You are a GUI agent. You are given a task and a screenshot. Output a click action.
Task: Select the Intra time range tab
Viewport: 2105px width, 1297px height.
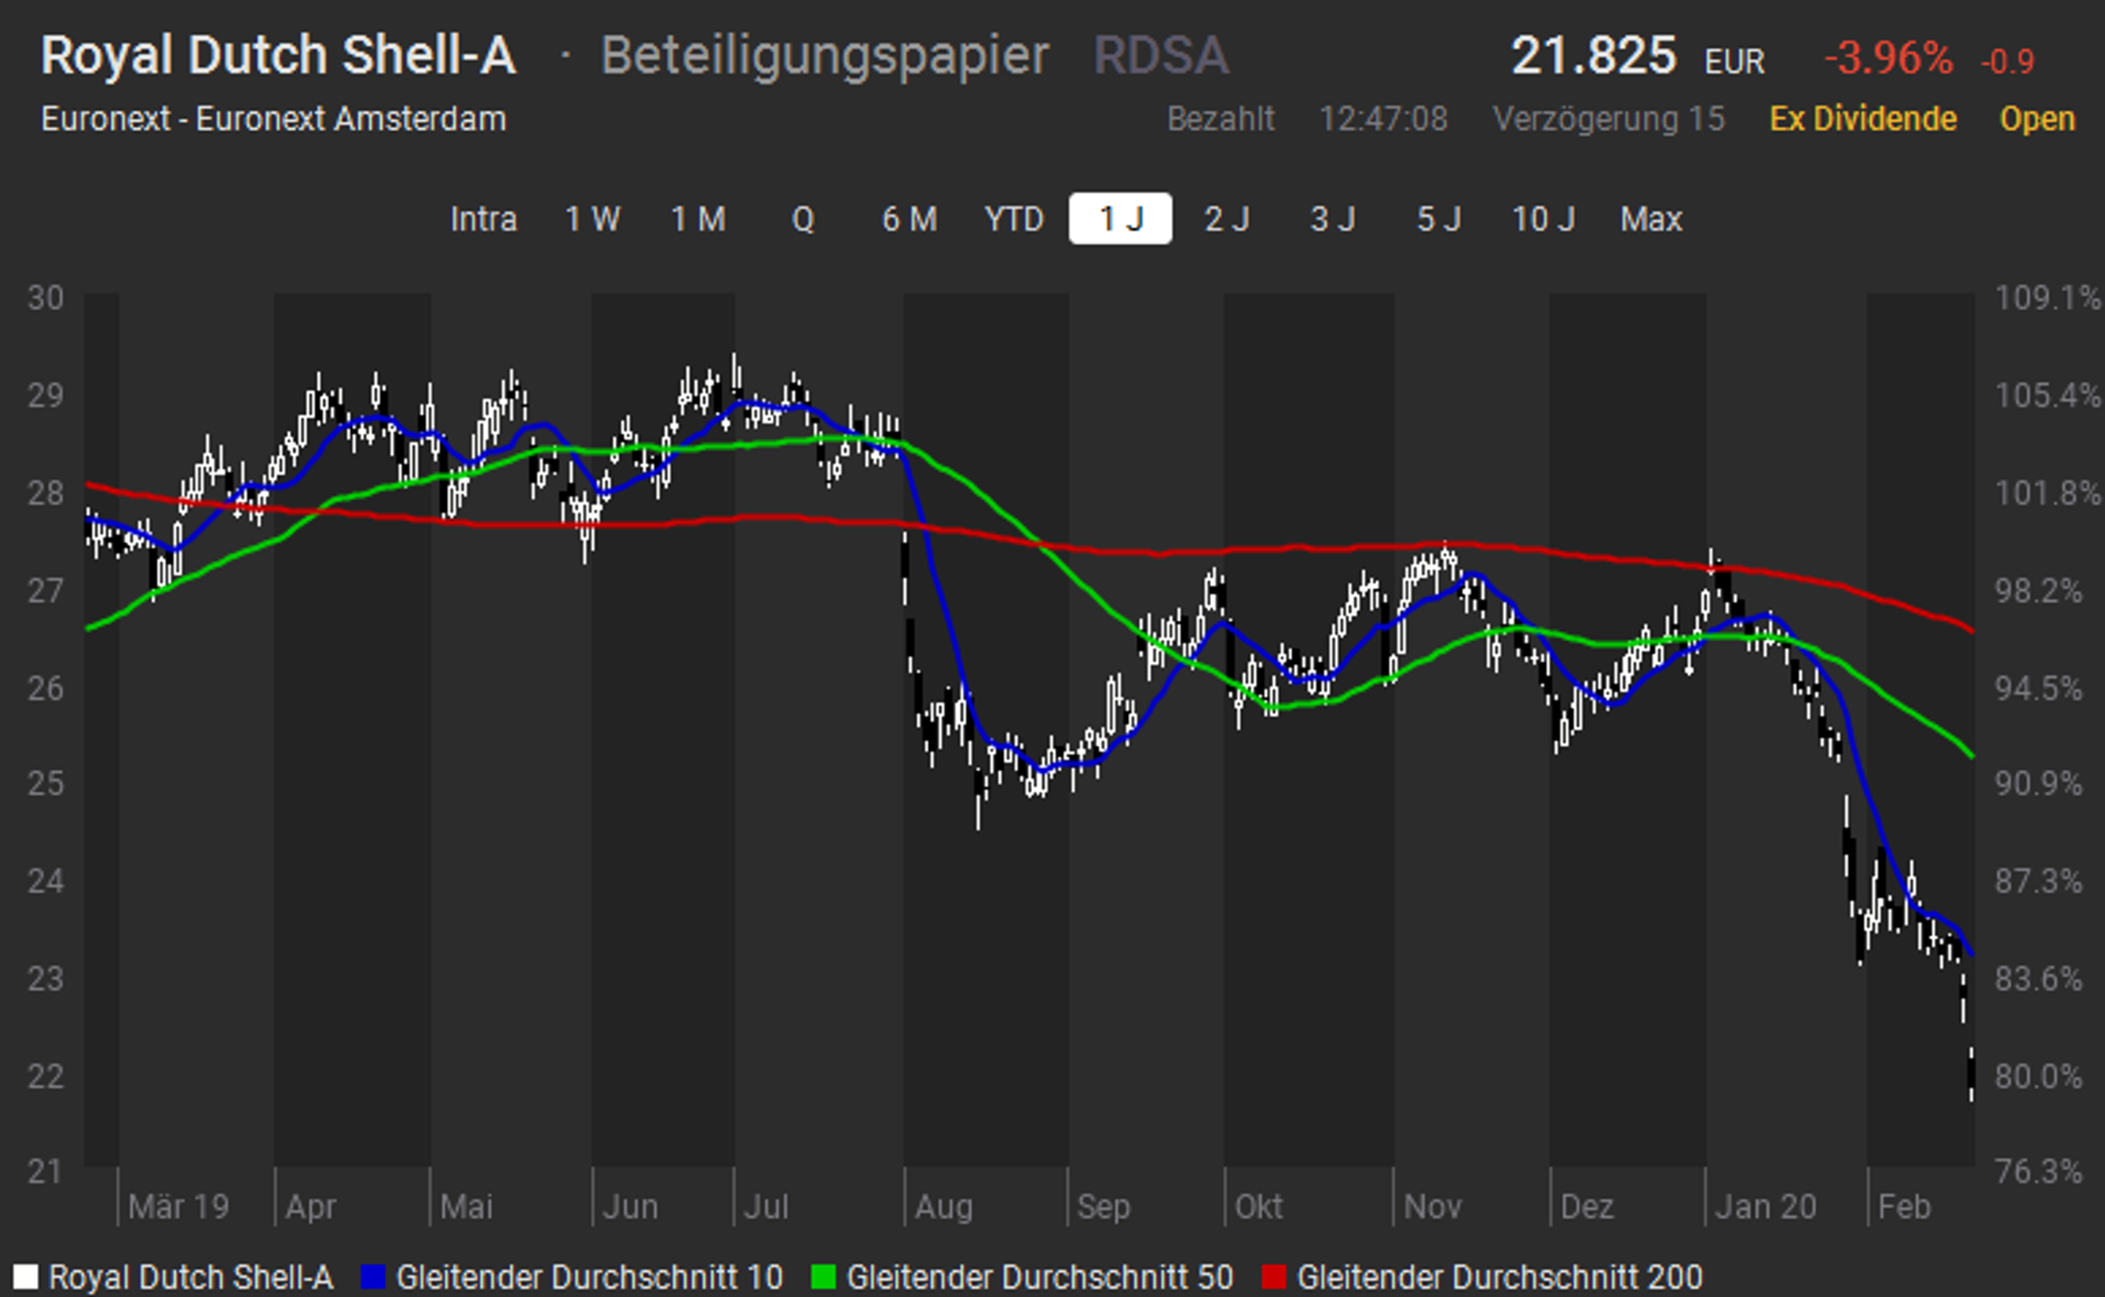[x=484, y=220]
